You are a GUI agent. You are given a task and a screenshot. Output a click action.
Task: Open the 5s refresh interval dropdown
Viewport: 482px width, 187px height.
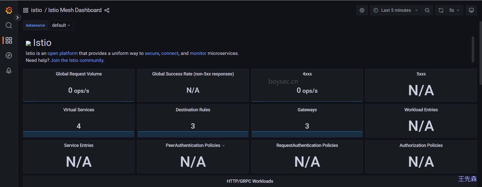(x=455, y=10)
